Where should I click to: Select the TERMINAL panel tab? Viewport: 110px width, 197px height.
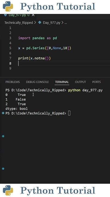click(62, 82)
